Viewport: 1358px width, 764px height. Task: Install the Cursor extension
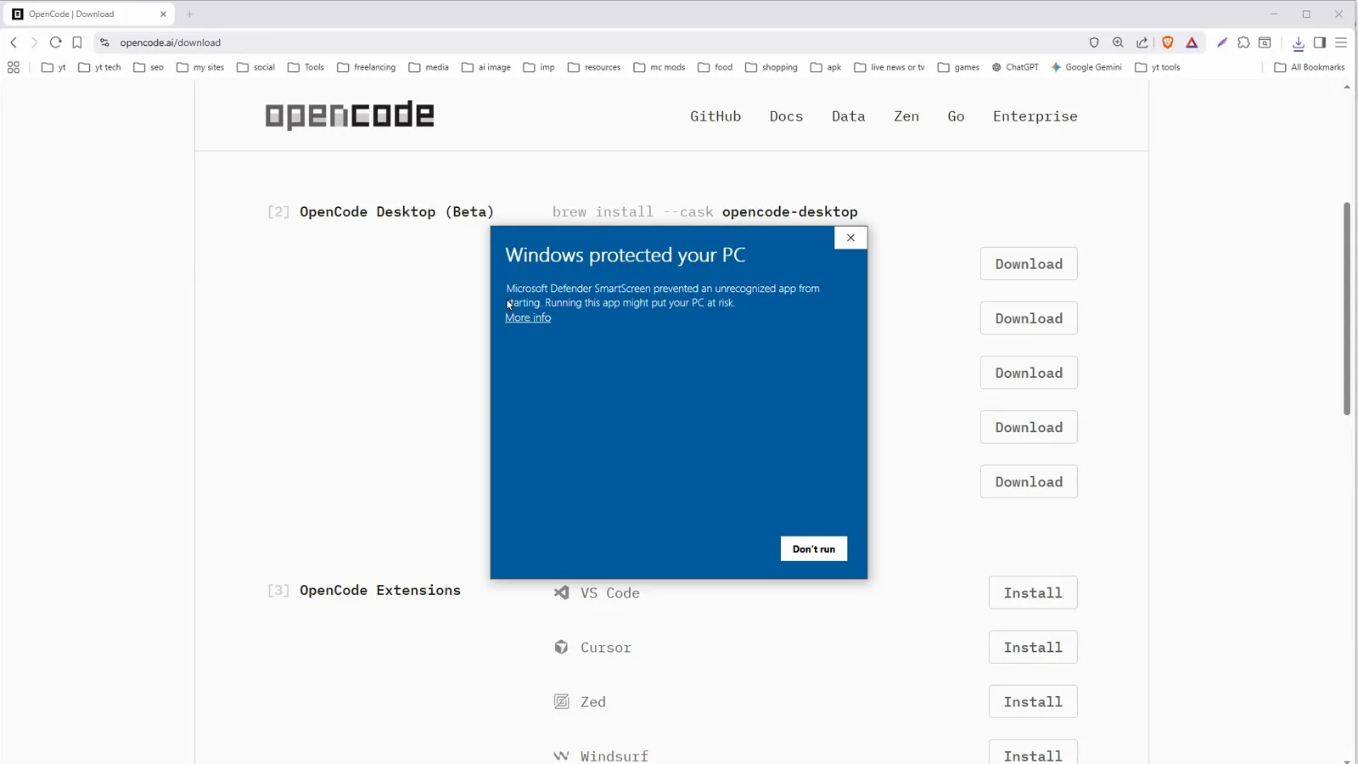coord(1033,647)
